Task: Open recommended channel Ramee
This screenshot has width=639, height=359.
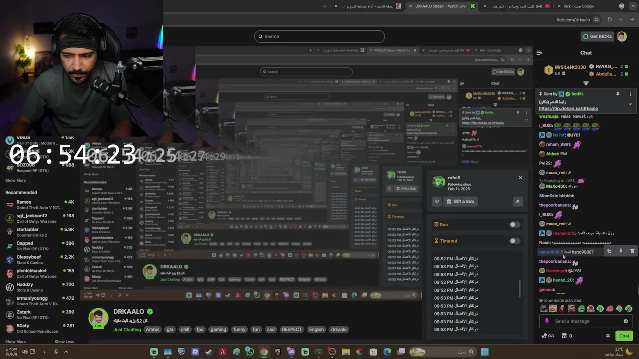Action: (x=40, y=205)
